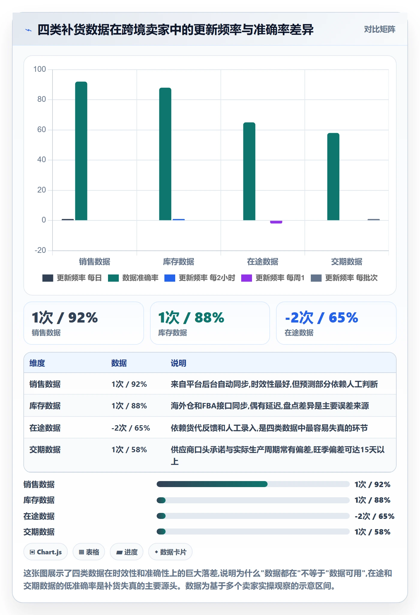420x615 pixels.
Task: Click the 在途数据 x-axis label
Action: pyautogui.click(x=262, y=262)
